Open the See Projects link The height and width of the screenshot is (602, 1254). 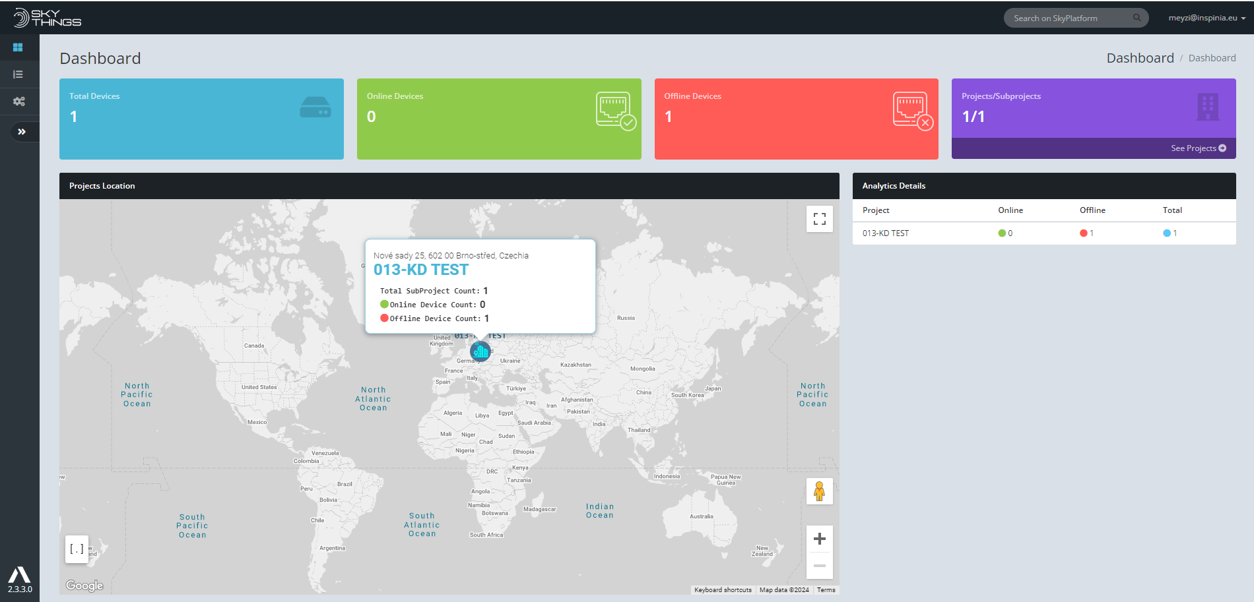coord(1199,148)
